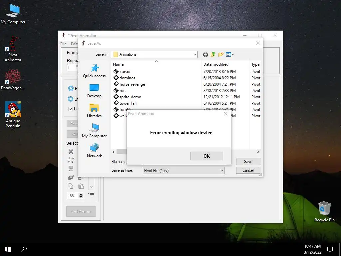Image resolution: width=341 pixels, height=256 pixels.
Task: Click the file list scroll-right arrow
Action: click(258, 152)
